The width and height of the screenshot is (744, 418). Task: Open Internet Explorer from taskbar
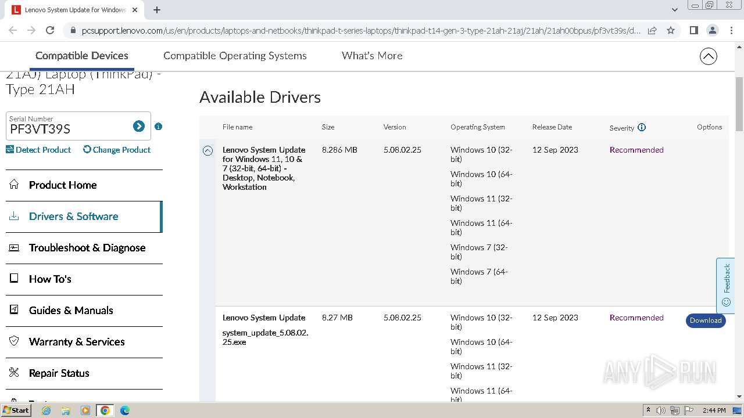pos(46,410)
